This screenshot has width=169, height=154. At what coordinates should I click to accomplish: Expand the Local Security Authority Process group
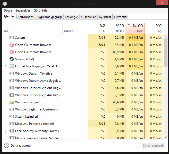tap(6, 131)
